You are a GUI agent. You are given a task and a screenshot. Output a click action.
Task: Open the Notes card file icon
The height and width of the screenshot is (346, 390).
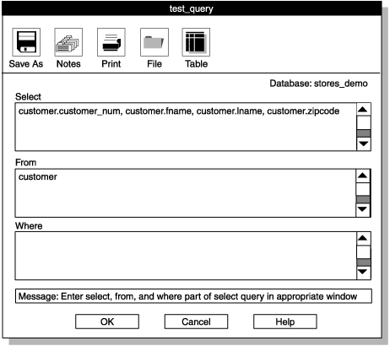click(68, 42)
